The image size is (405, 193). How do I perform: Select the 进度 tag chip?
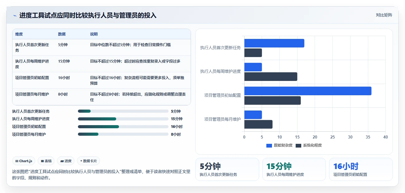pyautogui.click(x=66, y=161)
